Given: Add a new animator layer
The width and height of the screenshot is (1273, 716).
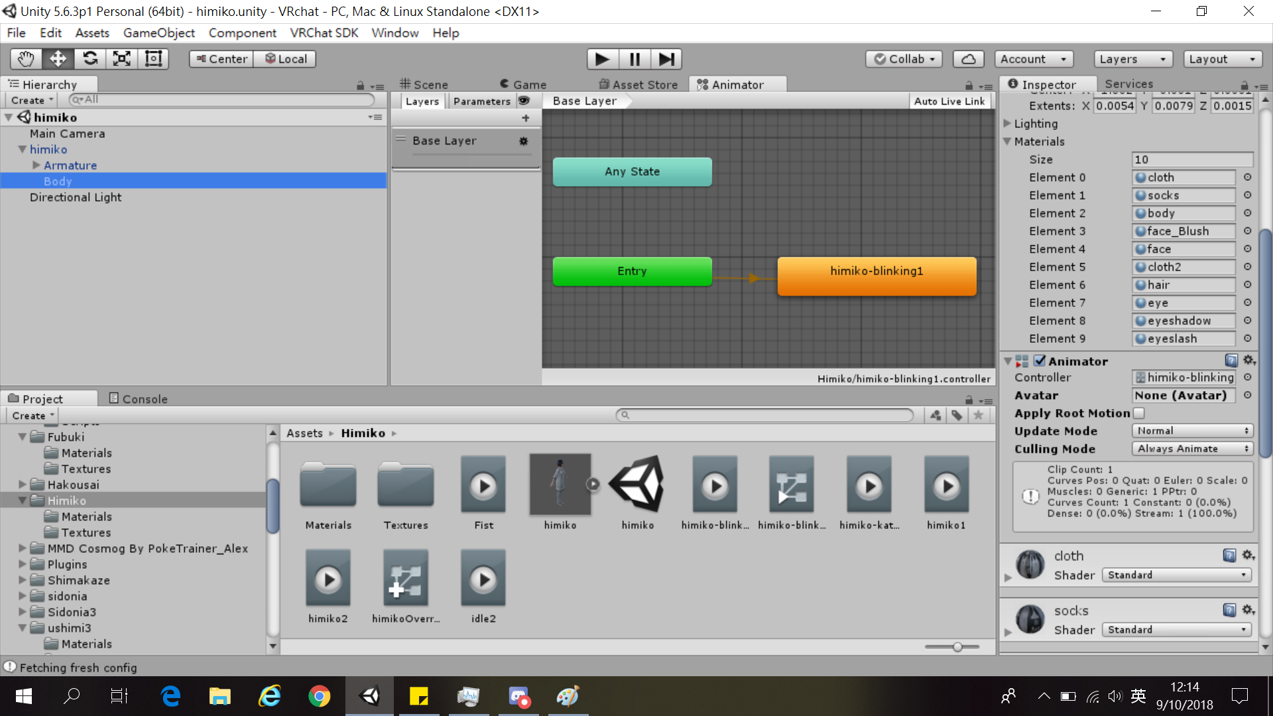Looking at the screenshot, I should coord(526,118).
